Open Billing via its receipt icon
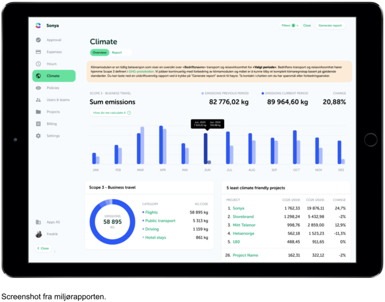 point(38,124)
